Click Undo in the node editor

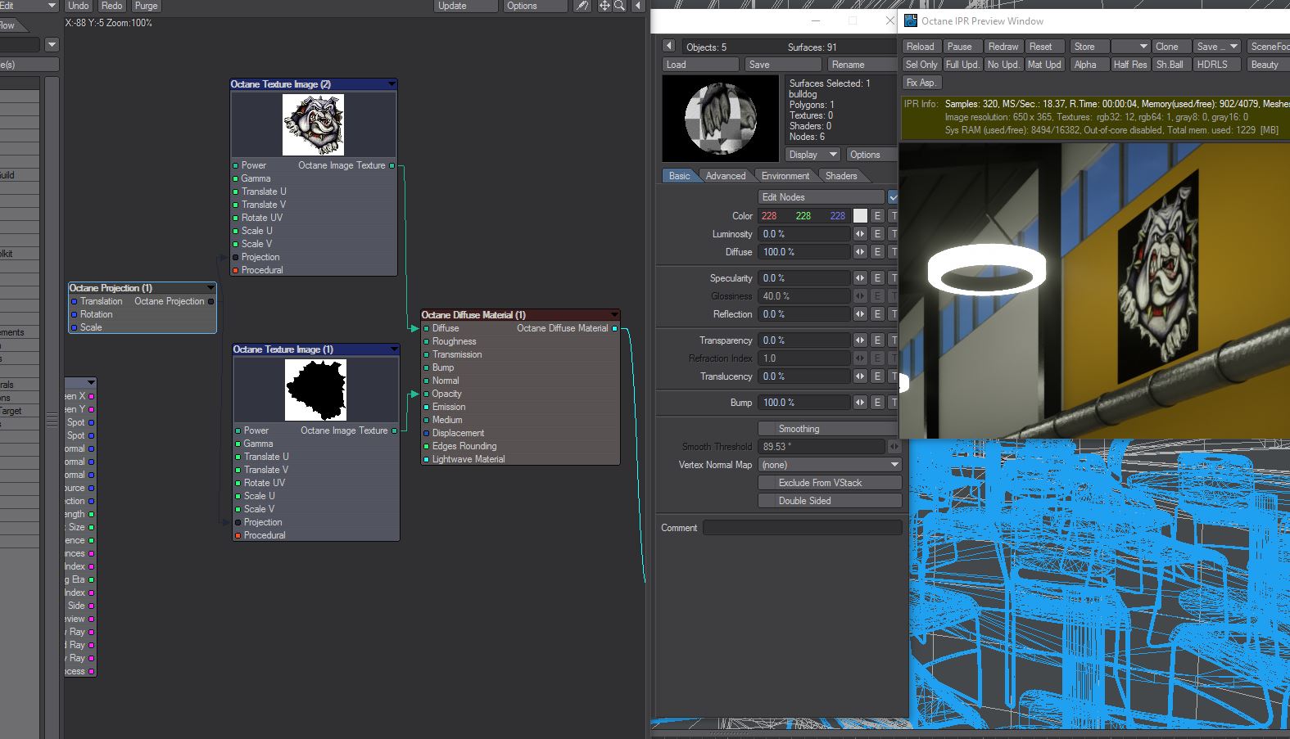click(79, 6)
